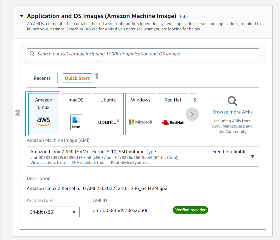Click the Verified provider badge

pyautogui.click(x=190, y=210)
